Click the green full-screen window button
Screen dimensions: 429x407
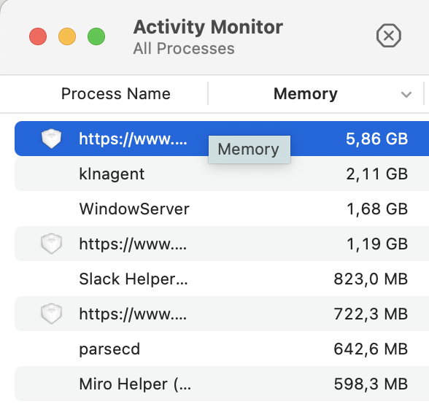point(96,36)
